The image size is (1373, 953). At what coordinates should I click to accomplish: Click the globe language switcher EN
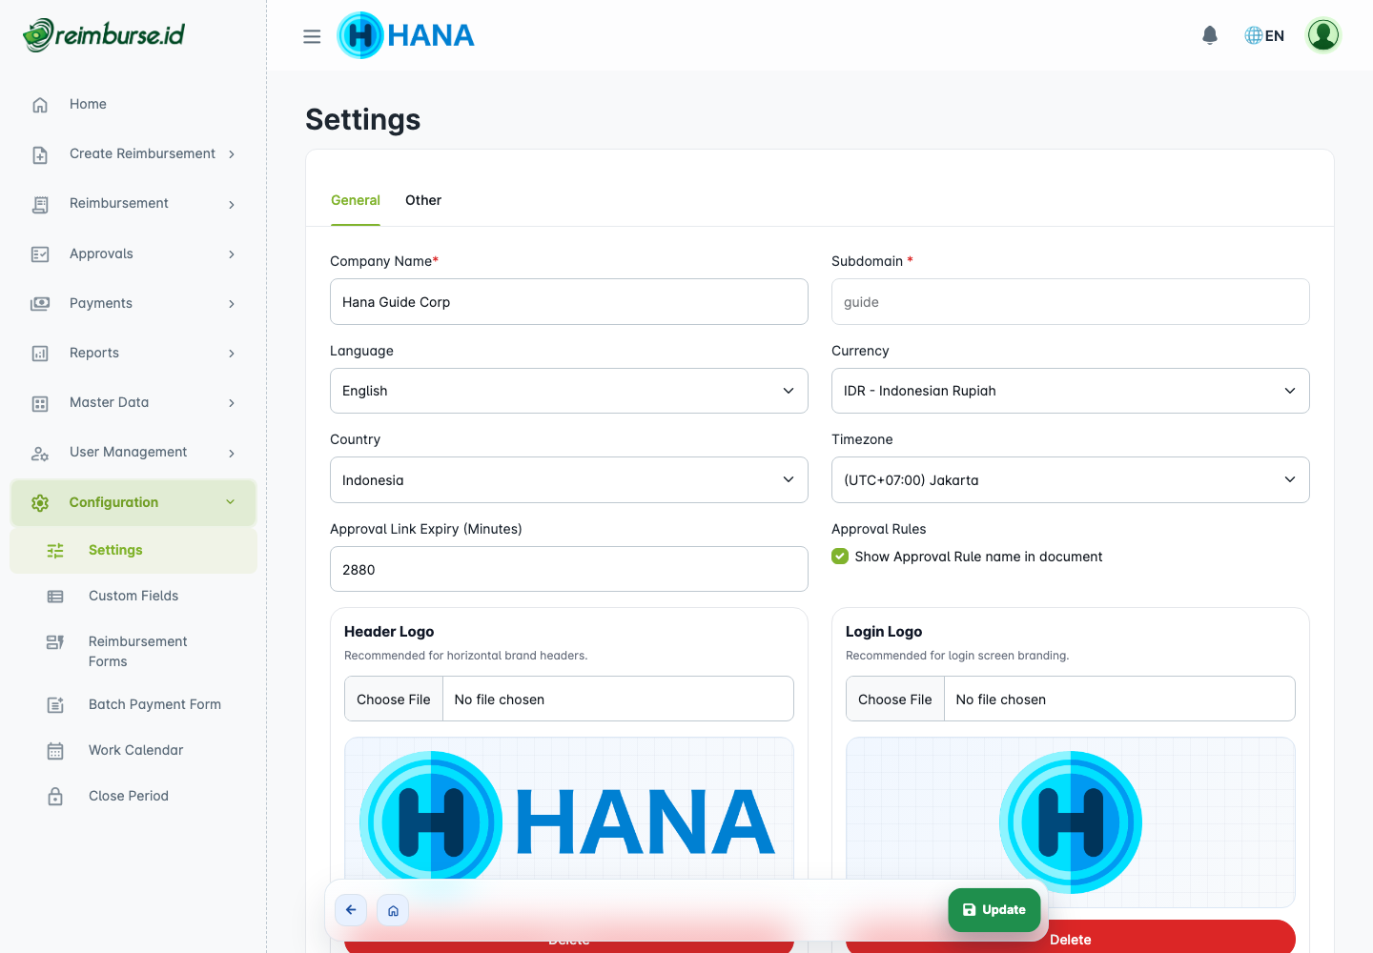click(x=1264, y=35)
